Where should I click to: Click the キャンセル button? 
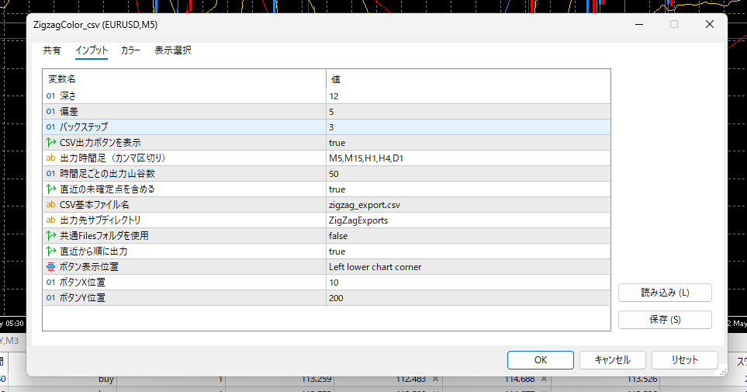pos(613,360)
